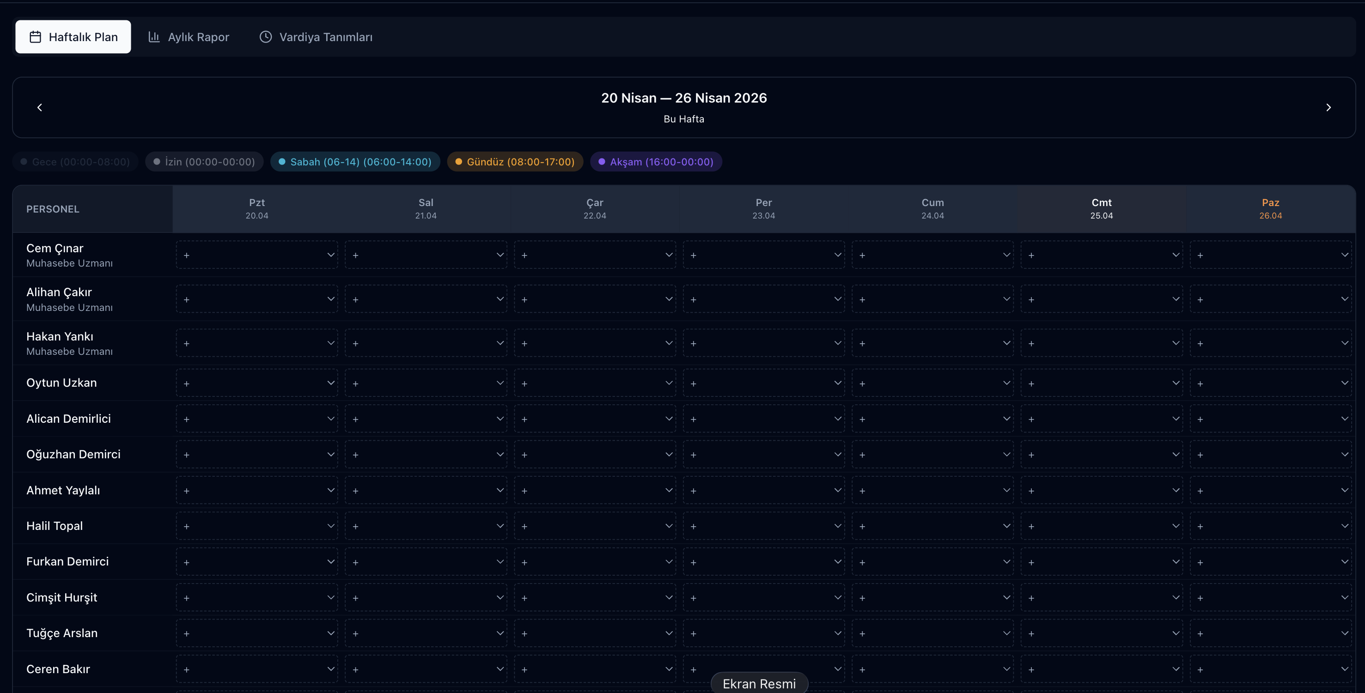The width and height of the screenshot is (1365, 693).
Task: Select the Oytun Uzkan personnel name
Action: [61, 383]
